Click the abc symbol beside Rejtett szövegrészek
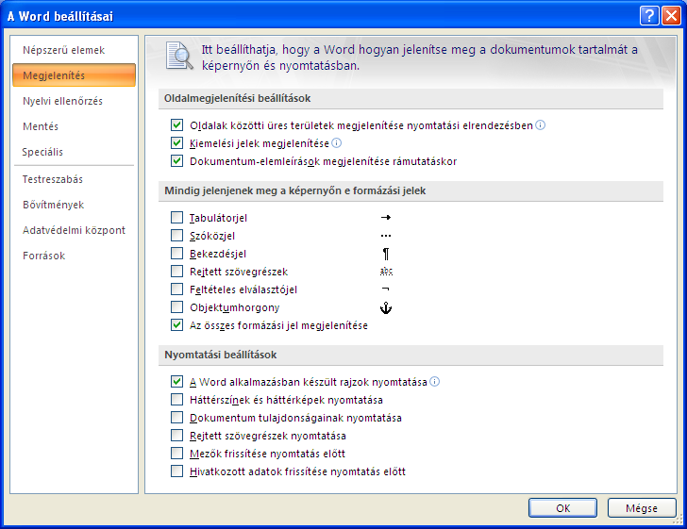 386,272
